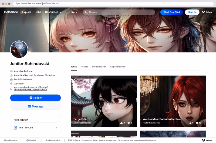Viewport: 216px width, 143px height.
Task: Click the external link icon by Facebook URL
Action: click(11, 89)
